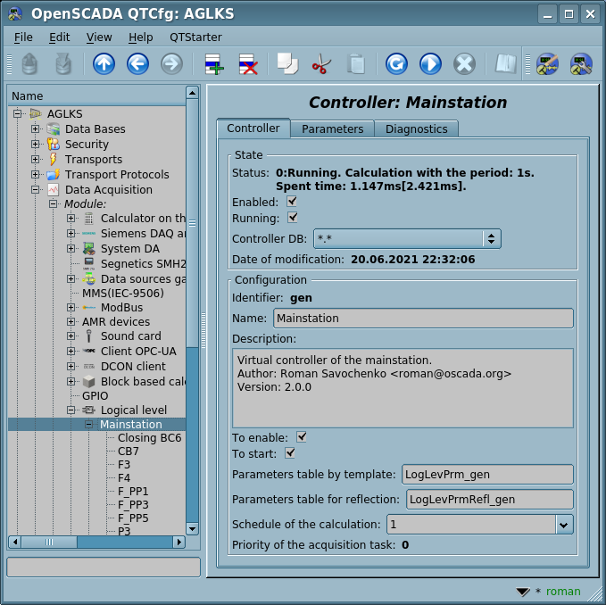606x605 pixels.
Task: Select the MMS(IEC-9506) tree item
Action: pyautogui.click(x=123, y=294)
